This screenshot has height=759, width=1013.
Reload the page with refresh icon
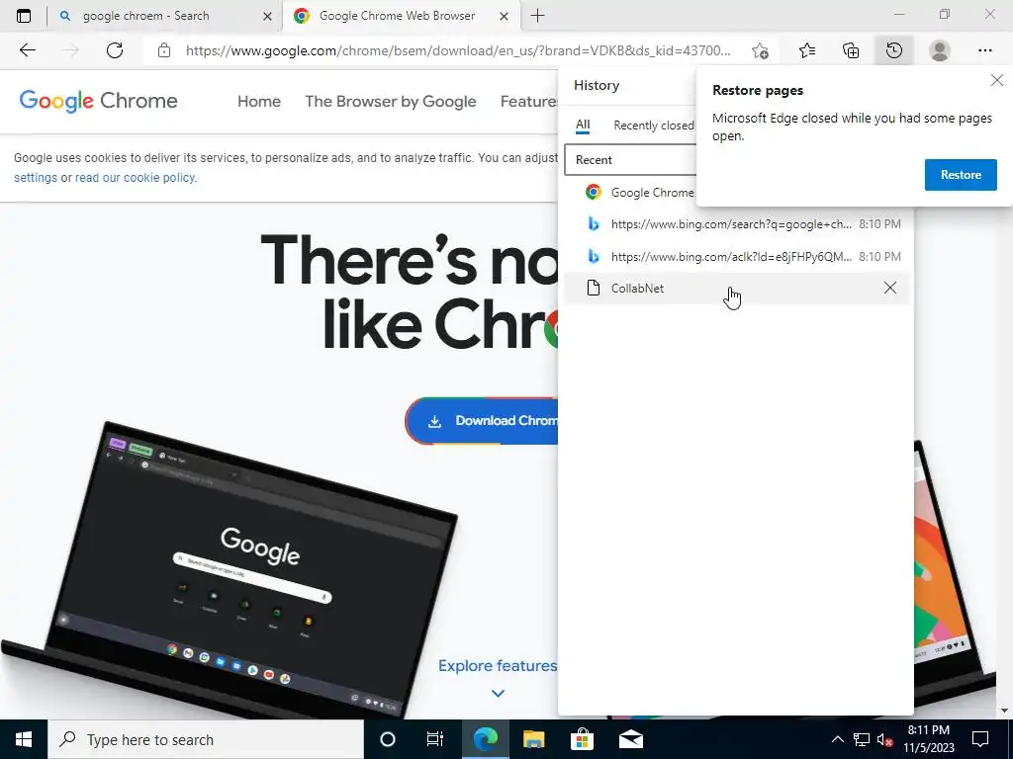(x=115, y=50)
